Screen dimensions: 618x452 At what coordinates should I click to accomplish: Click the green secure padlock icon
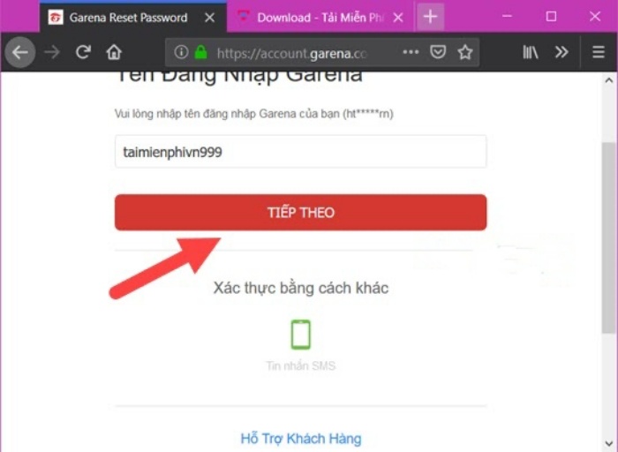201,51
